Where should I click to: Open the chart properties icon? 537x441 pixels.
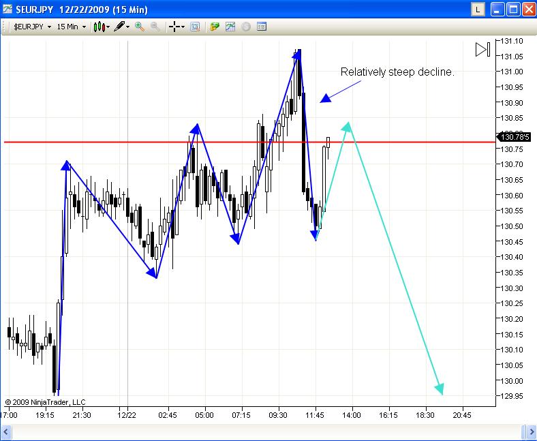pos(262,27)
